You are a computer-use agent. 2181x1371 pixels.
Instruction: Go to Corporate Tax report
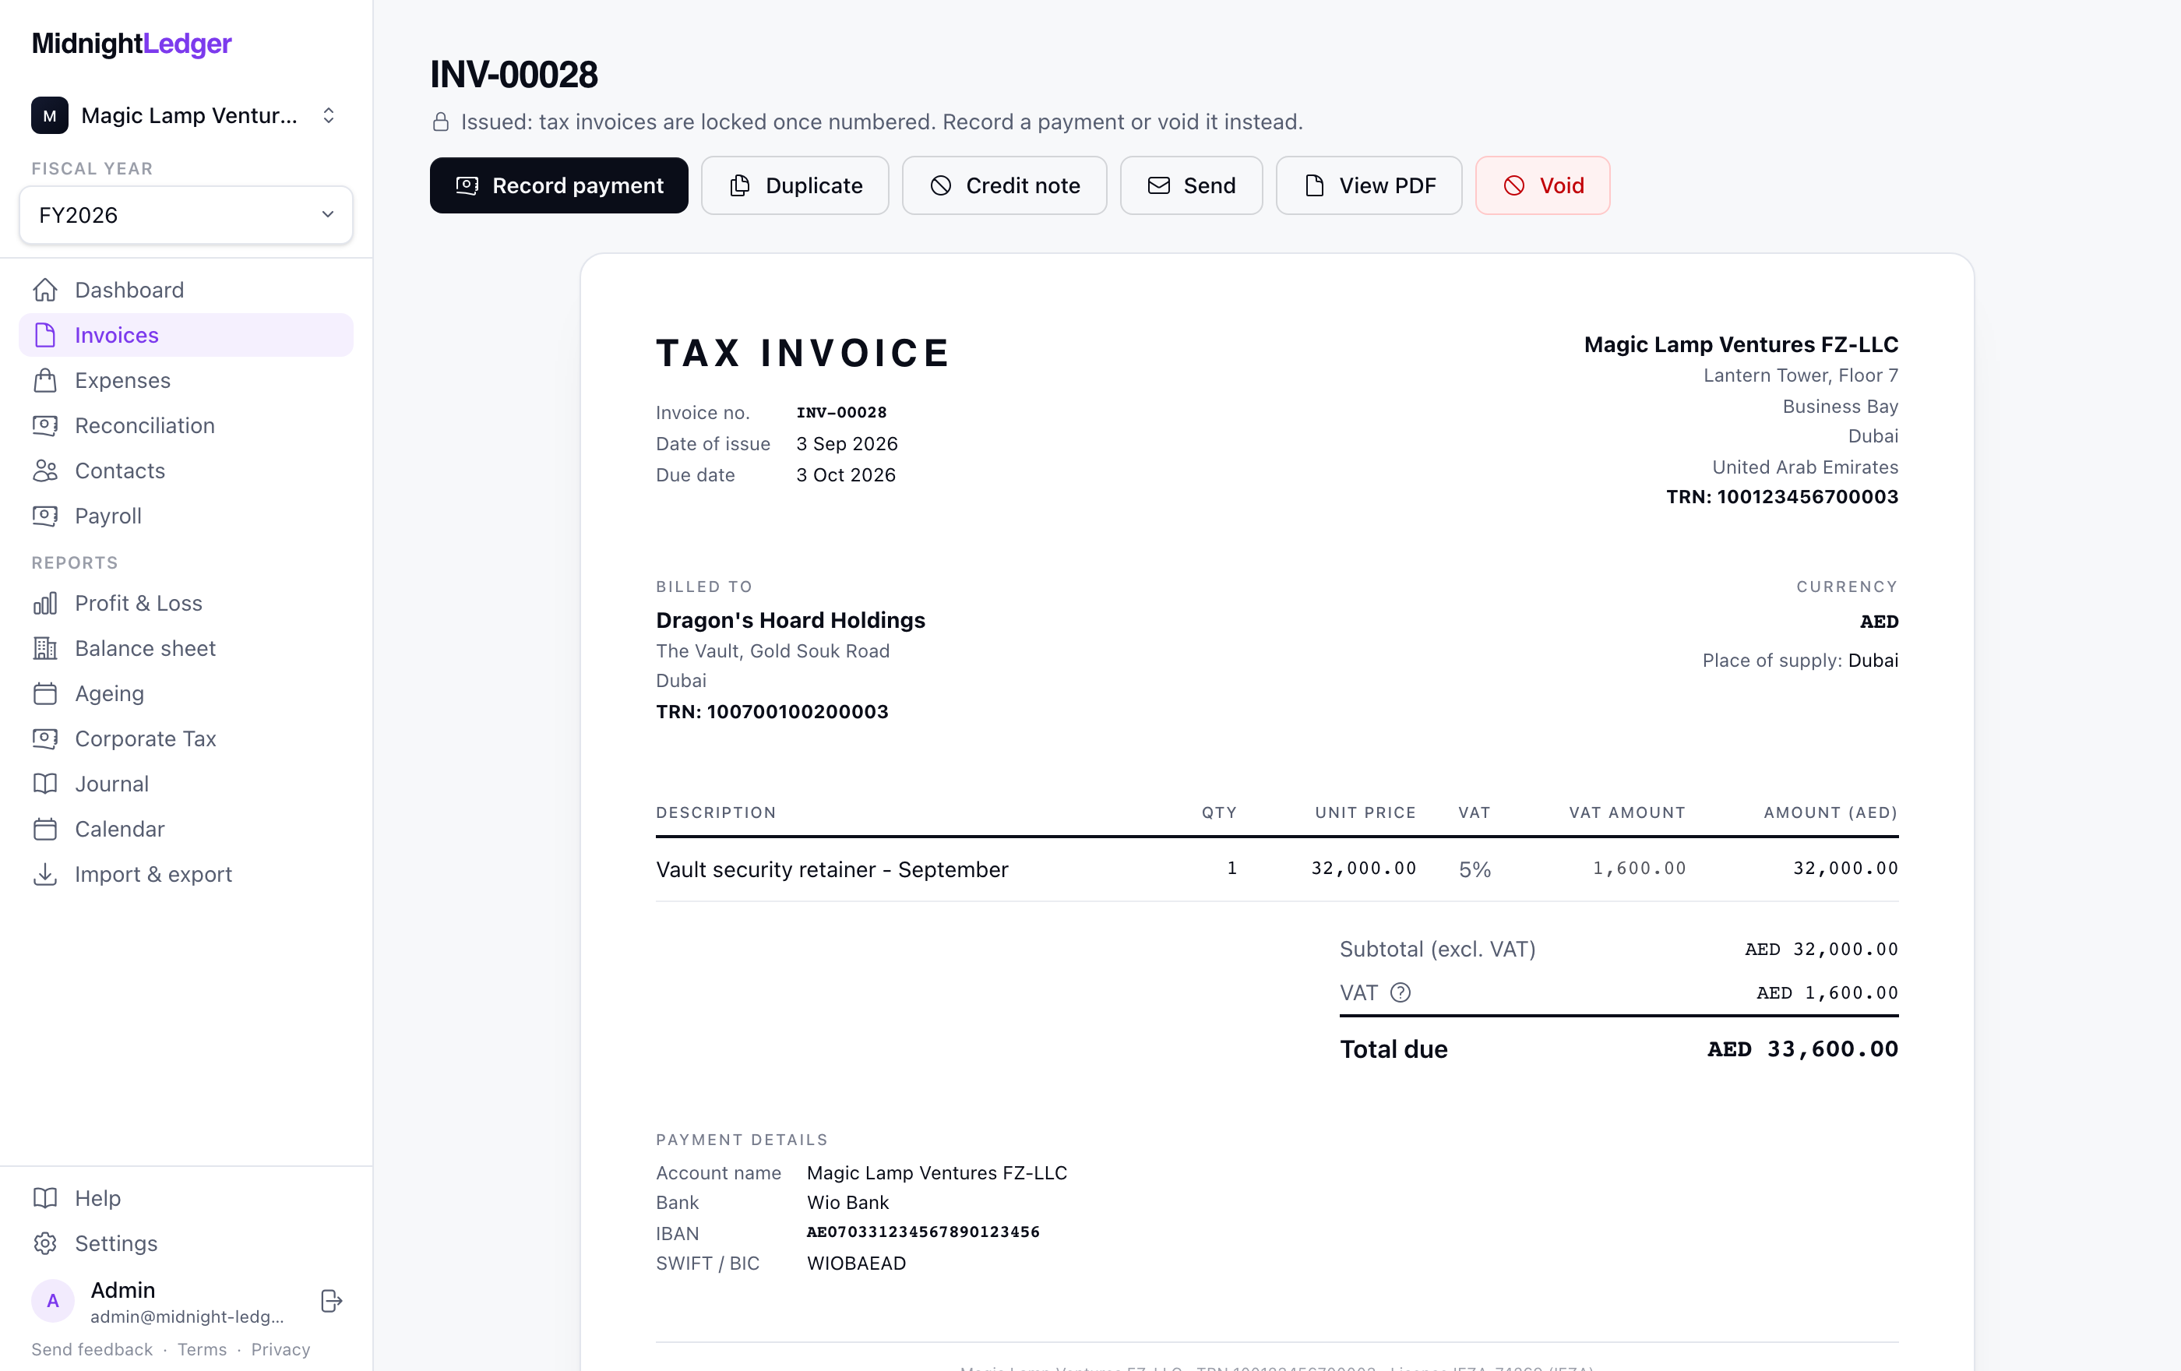(x=185, y=739)
